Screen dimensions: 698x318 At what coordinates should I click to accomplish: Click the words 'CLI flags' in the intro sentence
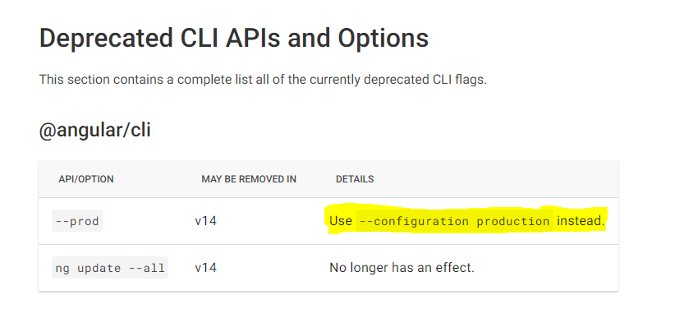[x=459, y=80]
